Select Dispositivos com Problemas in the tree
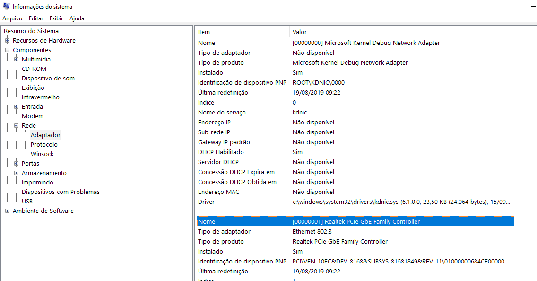The width and height of the screenshot is (537, 281). [61, 192]
